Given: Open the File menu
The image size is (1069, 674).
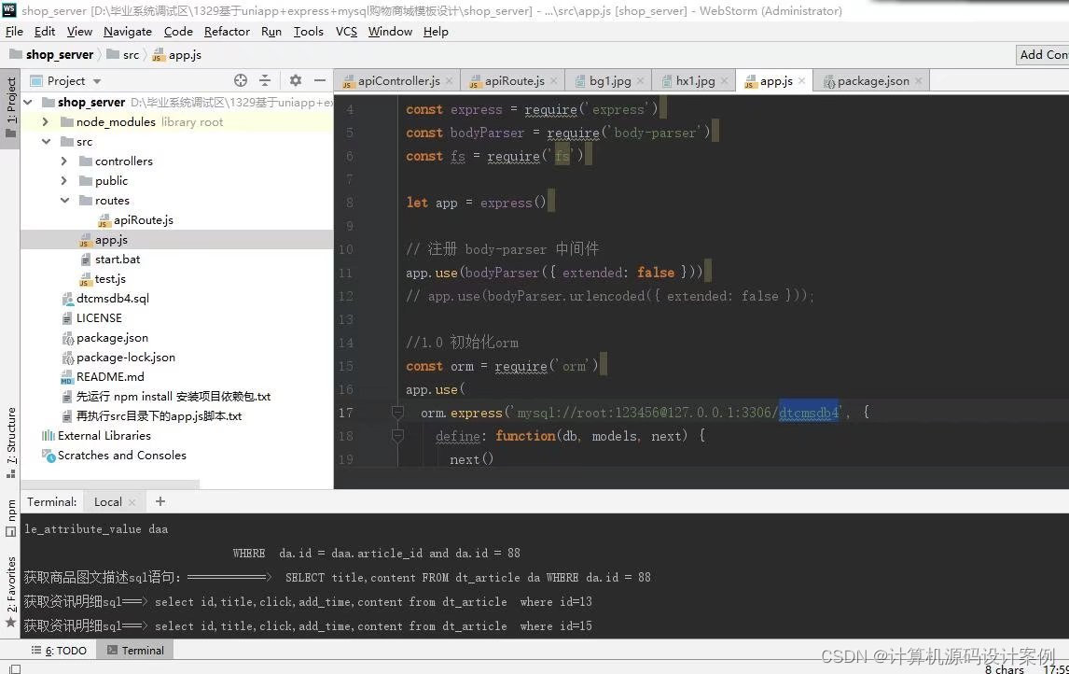Looking at the screenshot, I should coord(14,32).
